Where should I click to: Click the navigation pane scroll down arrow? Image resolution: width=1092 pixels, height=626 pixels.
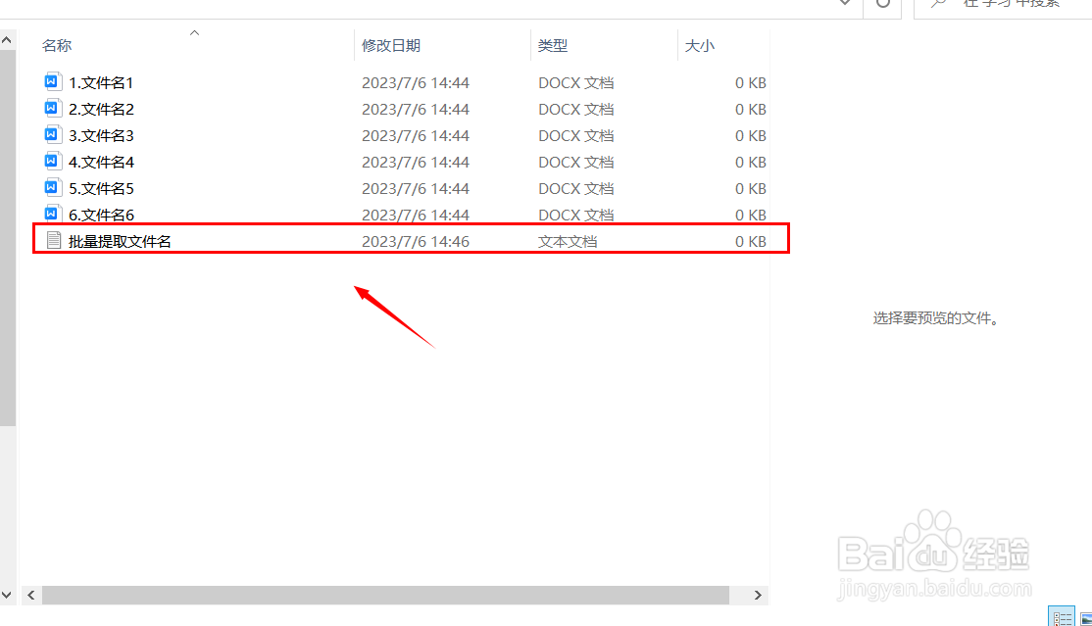coord(7,595)
